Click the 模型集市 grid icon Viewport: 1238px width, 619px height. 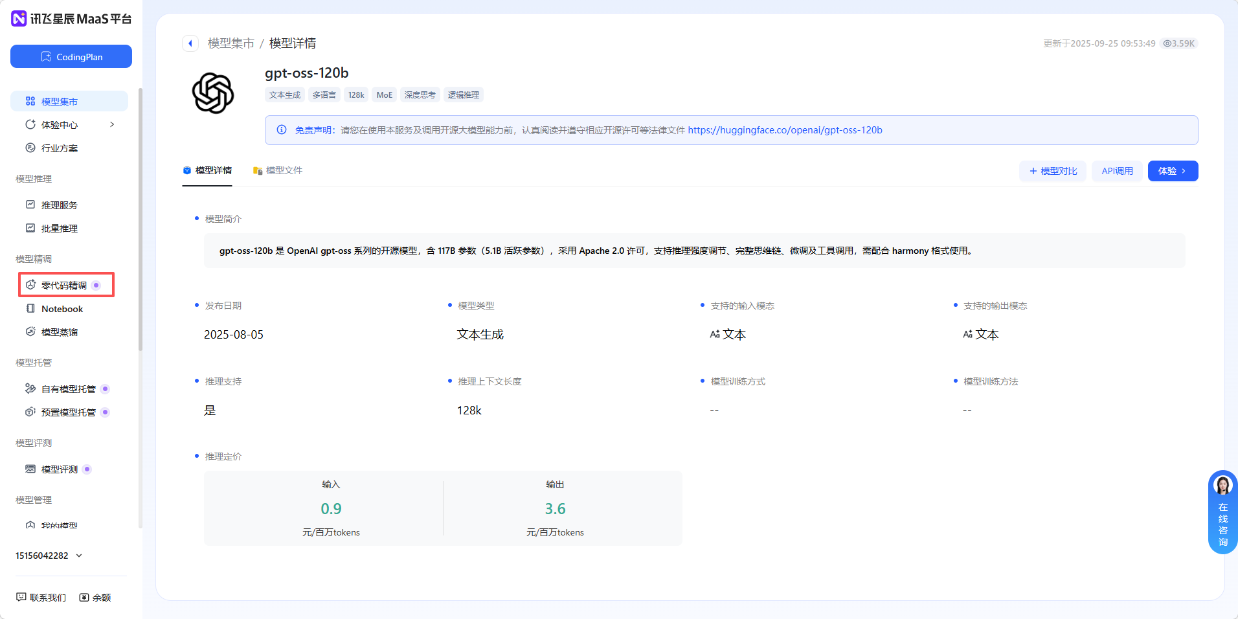click(x=30, y=101)
